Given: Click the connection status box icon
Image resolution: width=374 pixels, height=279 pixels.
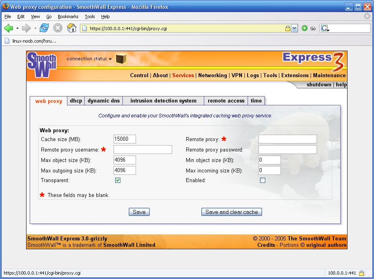Looking at the screenshot, I should tap(121, 59).
